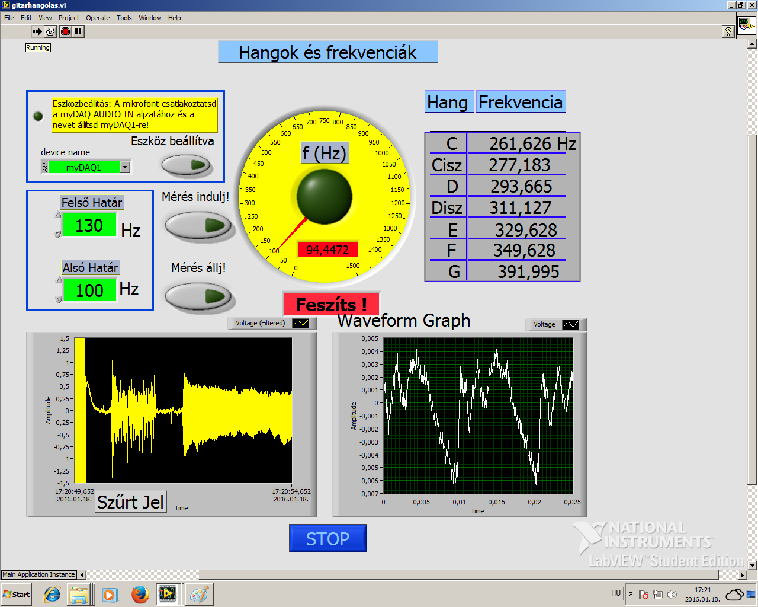The height and width of the screenshot is (607, 758).
Task: Open Firefox from the taskbar
Action: pos(140,594)
